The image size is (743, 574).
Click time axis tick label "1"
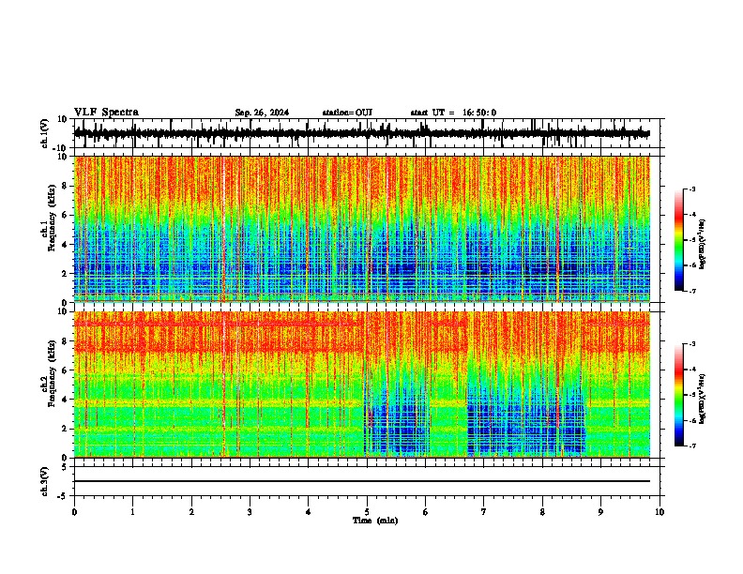click(x=132, y=512)
